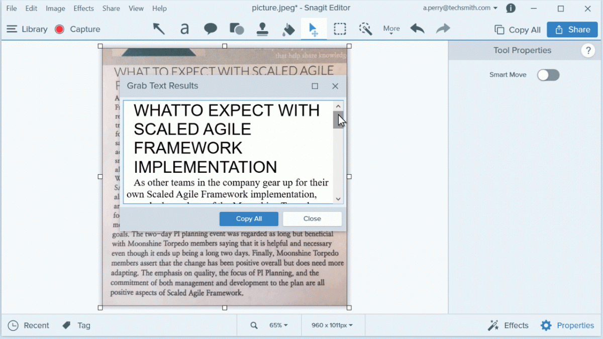Open the Image menu
603x339 pixels.
point(55,9)
